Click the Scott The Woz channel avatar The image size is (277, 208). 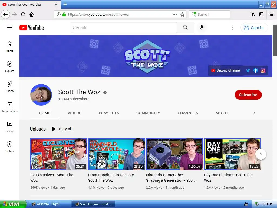(x=41, y=95)
